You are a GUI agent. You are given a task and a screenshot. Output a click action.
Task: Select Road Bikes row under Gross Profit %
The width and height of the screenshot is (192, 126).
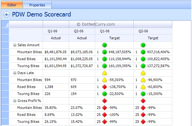pos(26,115)
